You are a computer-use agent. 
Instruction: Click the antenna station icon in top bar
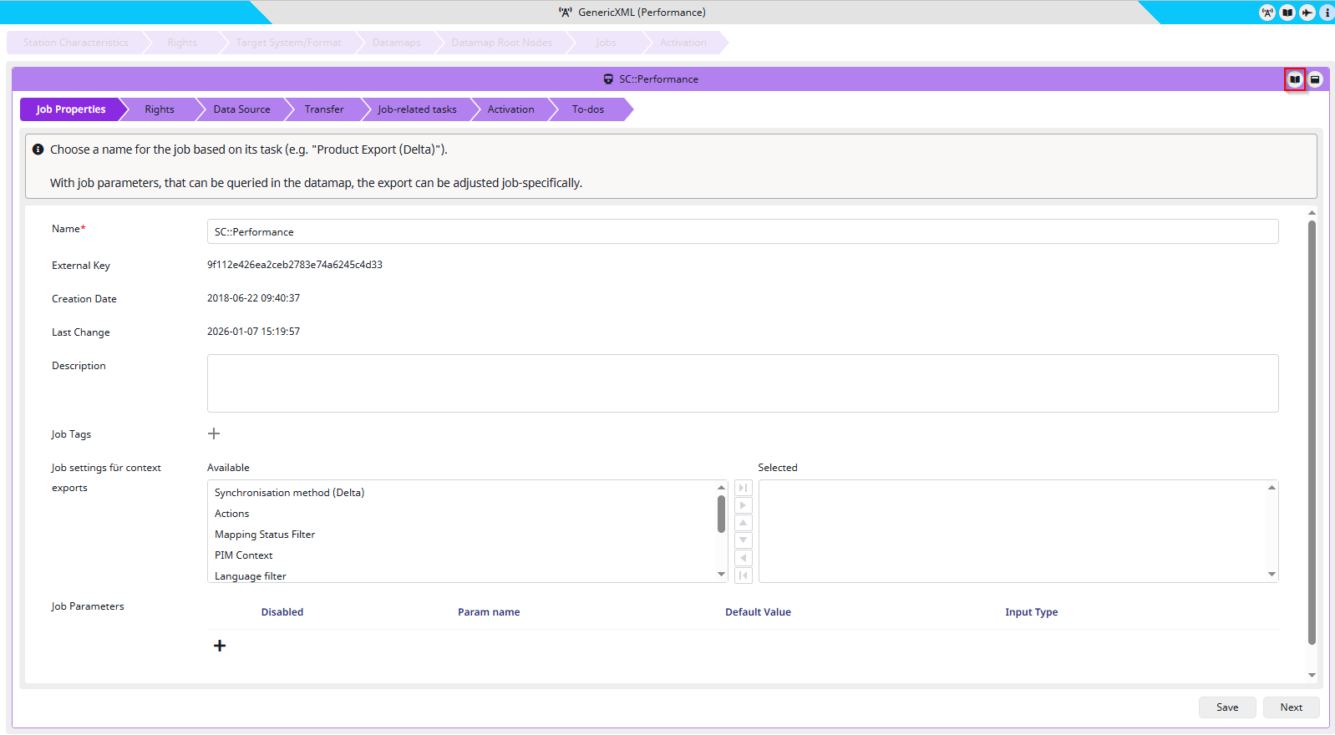coord(1267,13)
